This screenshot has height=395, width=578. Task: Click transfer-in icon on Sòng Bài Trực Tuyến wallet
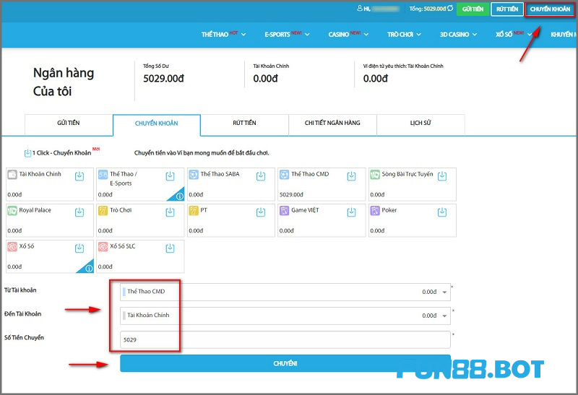[x=442, y=176]
